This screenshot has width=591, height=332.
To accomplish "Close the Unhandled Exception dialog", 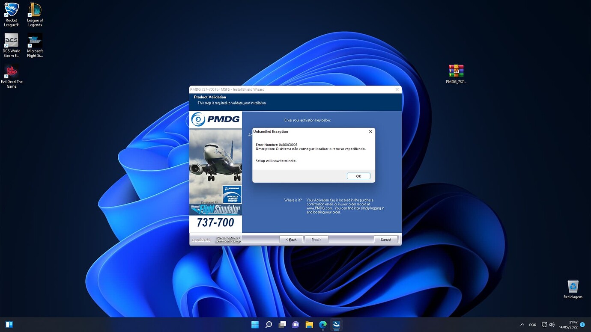I will (370, 132).
